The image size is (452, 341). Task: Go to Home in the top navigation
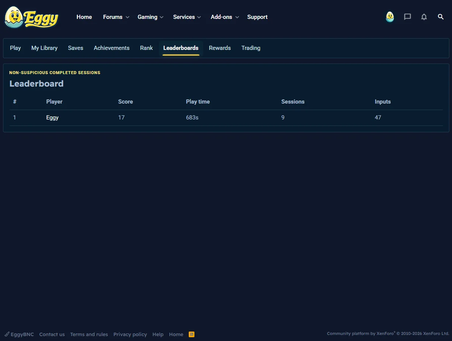point(84,17)
